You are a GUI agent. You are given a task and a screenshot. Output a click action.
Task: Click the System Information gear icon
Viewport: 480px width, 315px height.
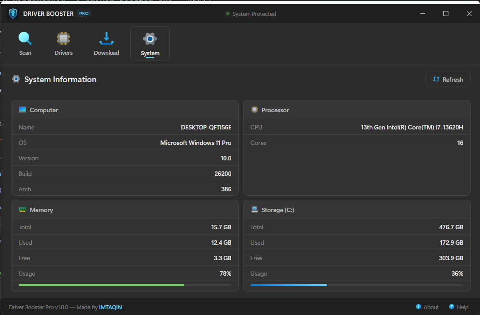tap(16, 80)
